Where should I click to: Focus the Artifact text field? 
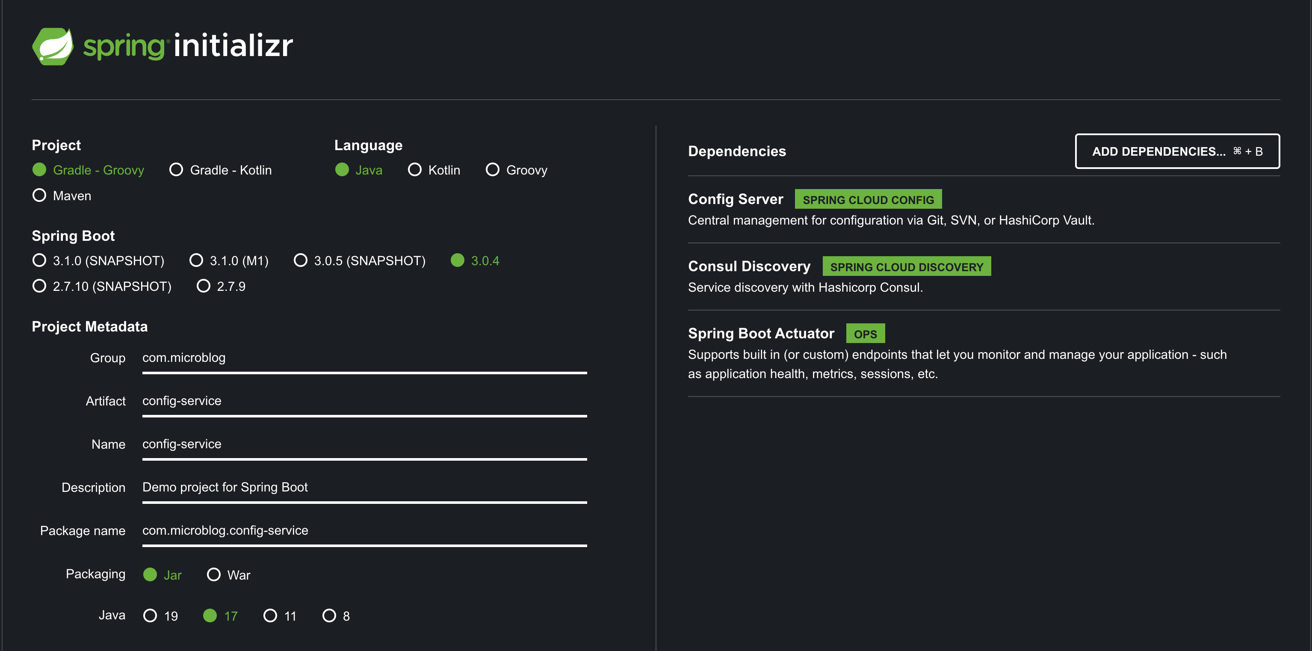point(364,401)
